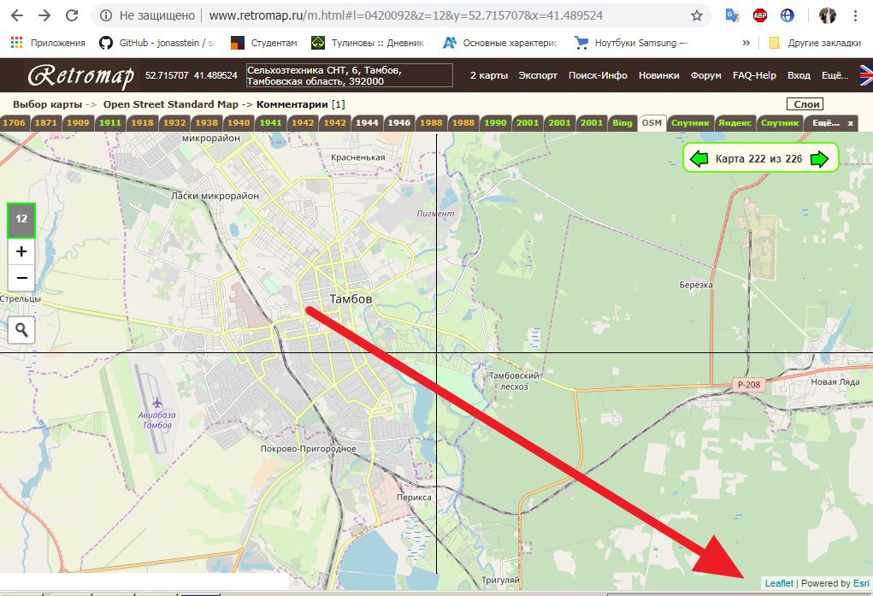Select the 1911 map tab
This screenshot has height=596, width=873.
click(x=110, y=123)
